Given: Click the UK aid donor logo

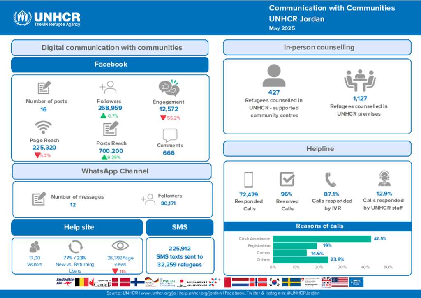Looking at the screenshot, I should pos(326,282).
